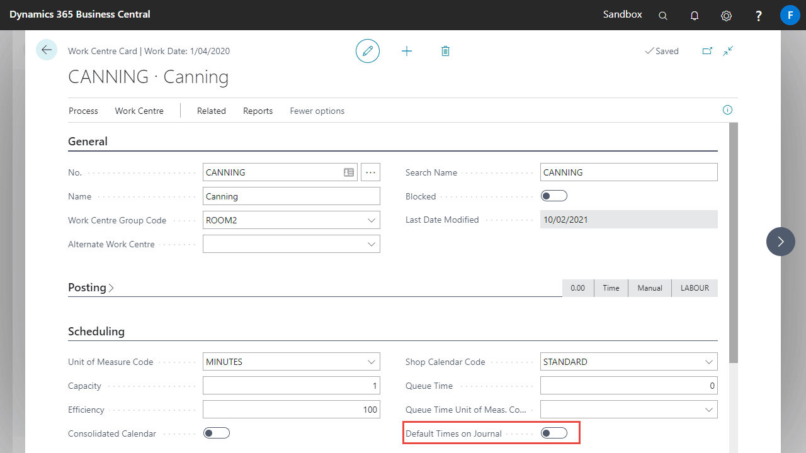Open Shop Calendar Code dropdown
806x453 pixels.
(x=708, y=362)
